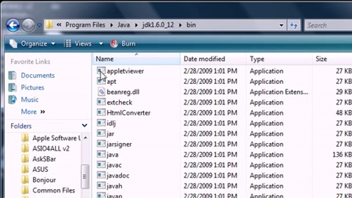Screen dimensions: 352x198
Task: Open the address bar history dropdown arrow
Action: [x=281, y=25]
